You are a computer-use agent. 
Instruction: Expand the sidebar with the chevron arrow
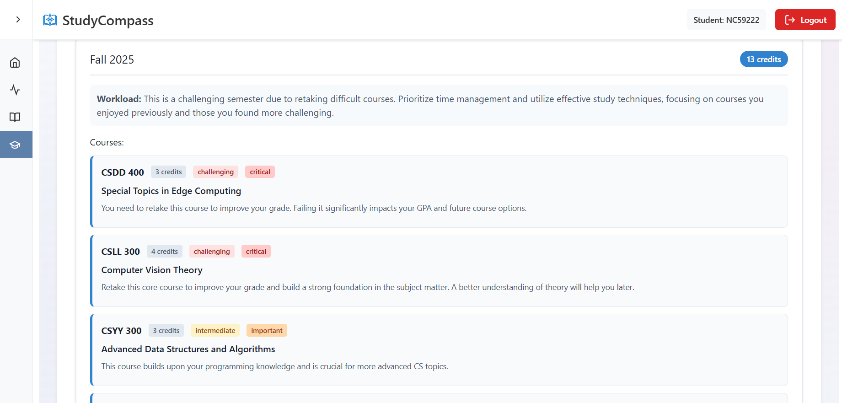click(x=18, y=20)
